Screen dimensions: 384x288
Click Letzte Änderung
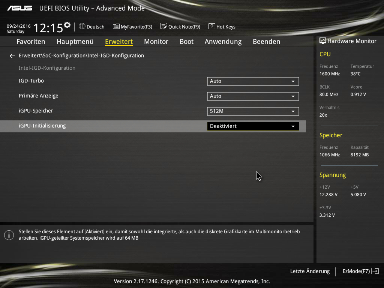(x=310, y=271)
